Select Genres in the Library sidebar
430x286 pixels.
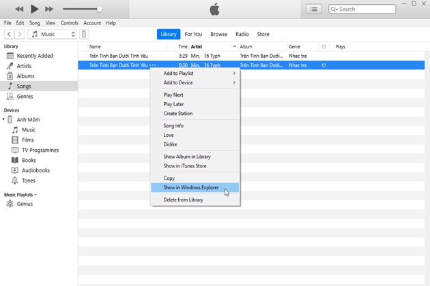pyautogui.click(x=39, y=96)
